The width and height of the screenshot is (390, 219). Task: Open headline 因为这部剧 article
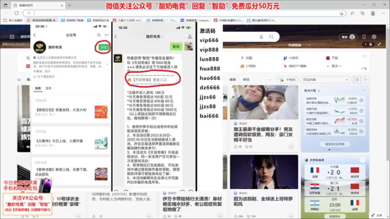[263, 201]
